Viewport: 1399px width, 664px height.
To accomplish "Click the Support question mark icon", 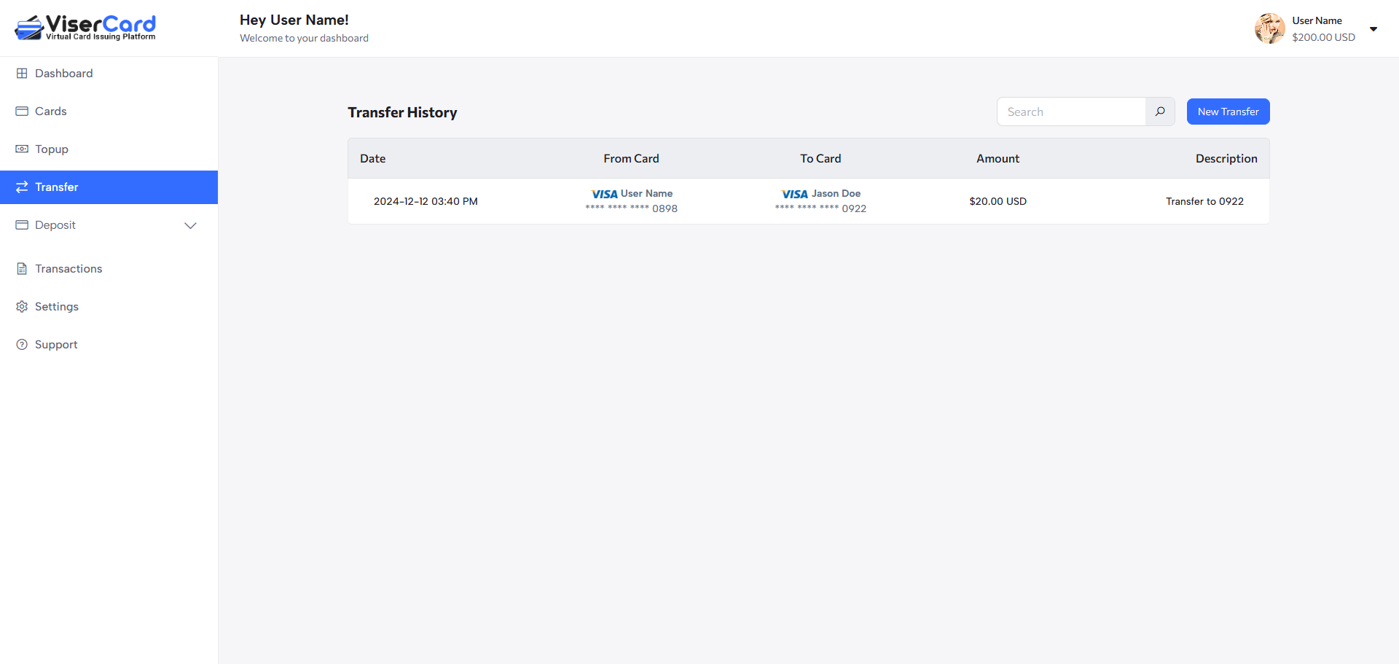I will [22, 345].
